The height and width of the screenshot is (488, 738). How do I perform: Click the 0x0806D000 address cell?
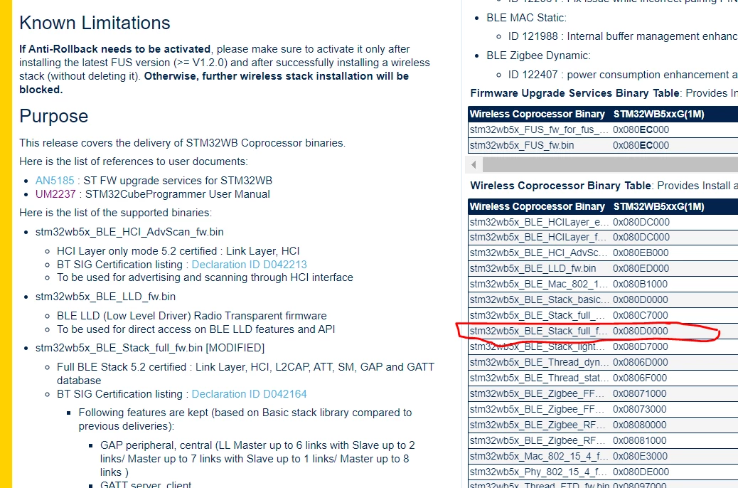[640, 362]
